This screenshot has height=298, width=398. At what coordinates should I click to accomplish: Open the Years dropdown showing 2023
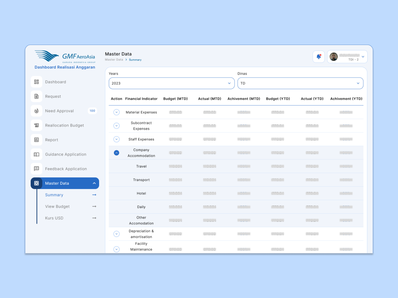click(171, 83)
